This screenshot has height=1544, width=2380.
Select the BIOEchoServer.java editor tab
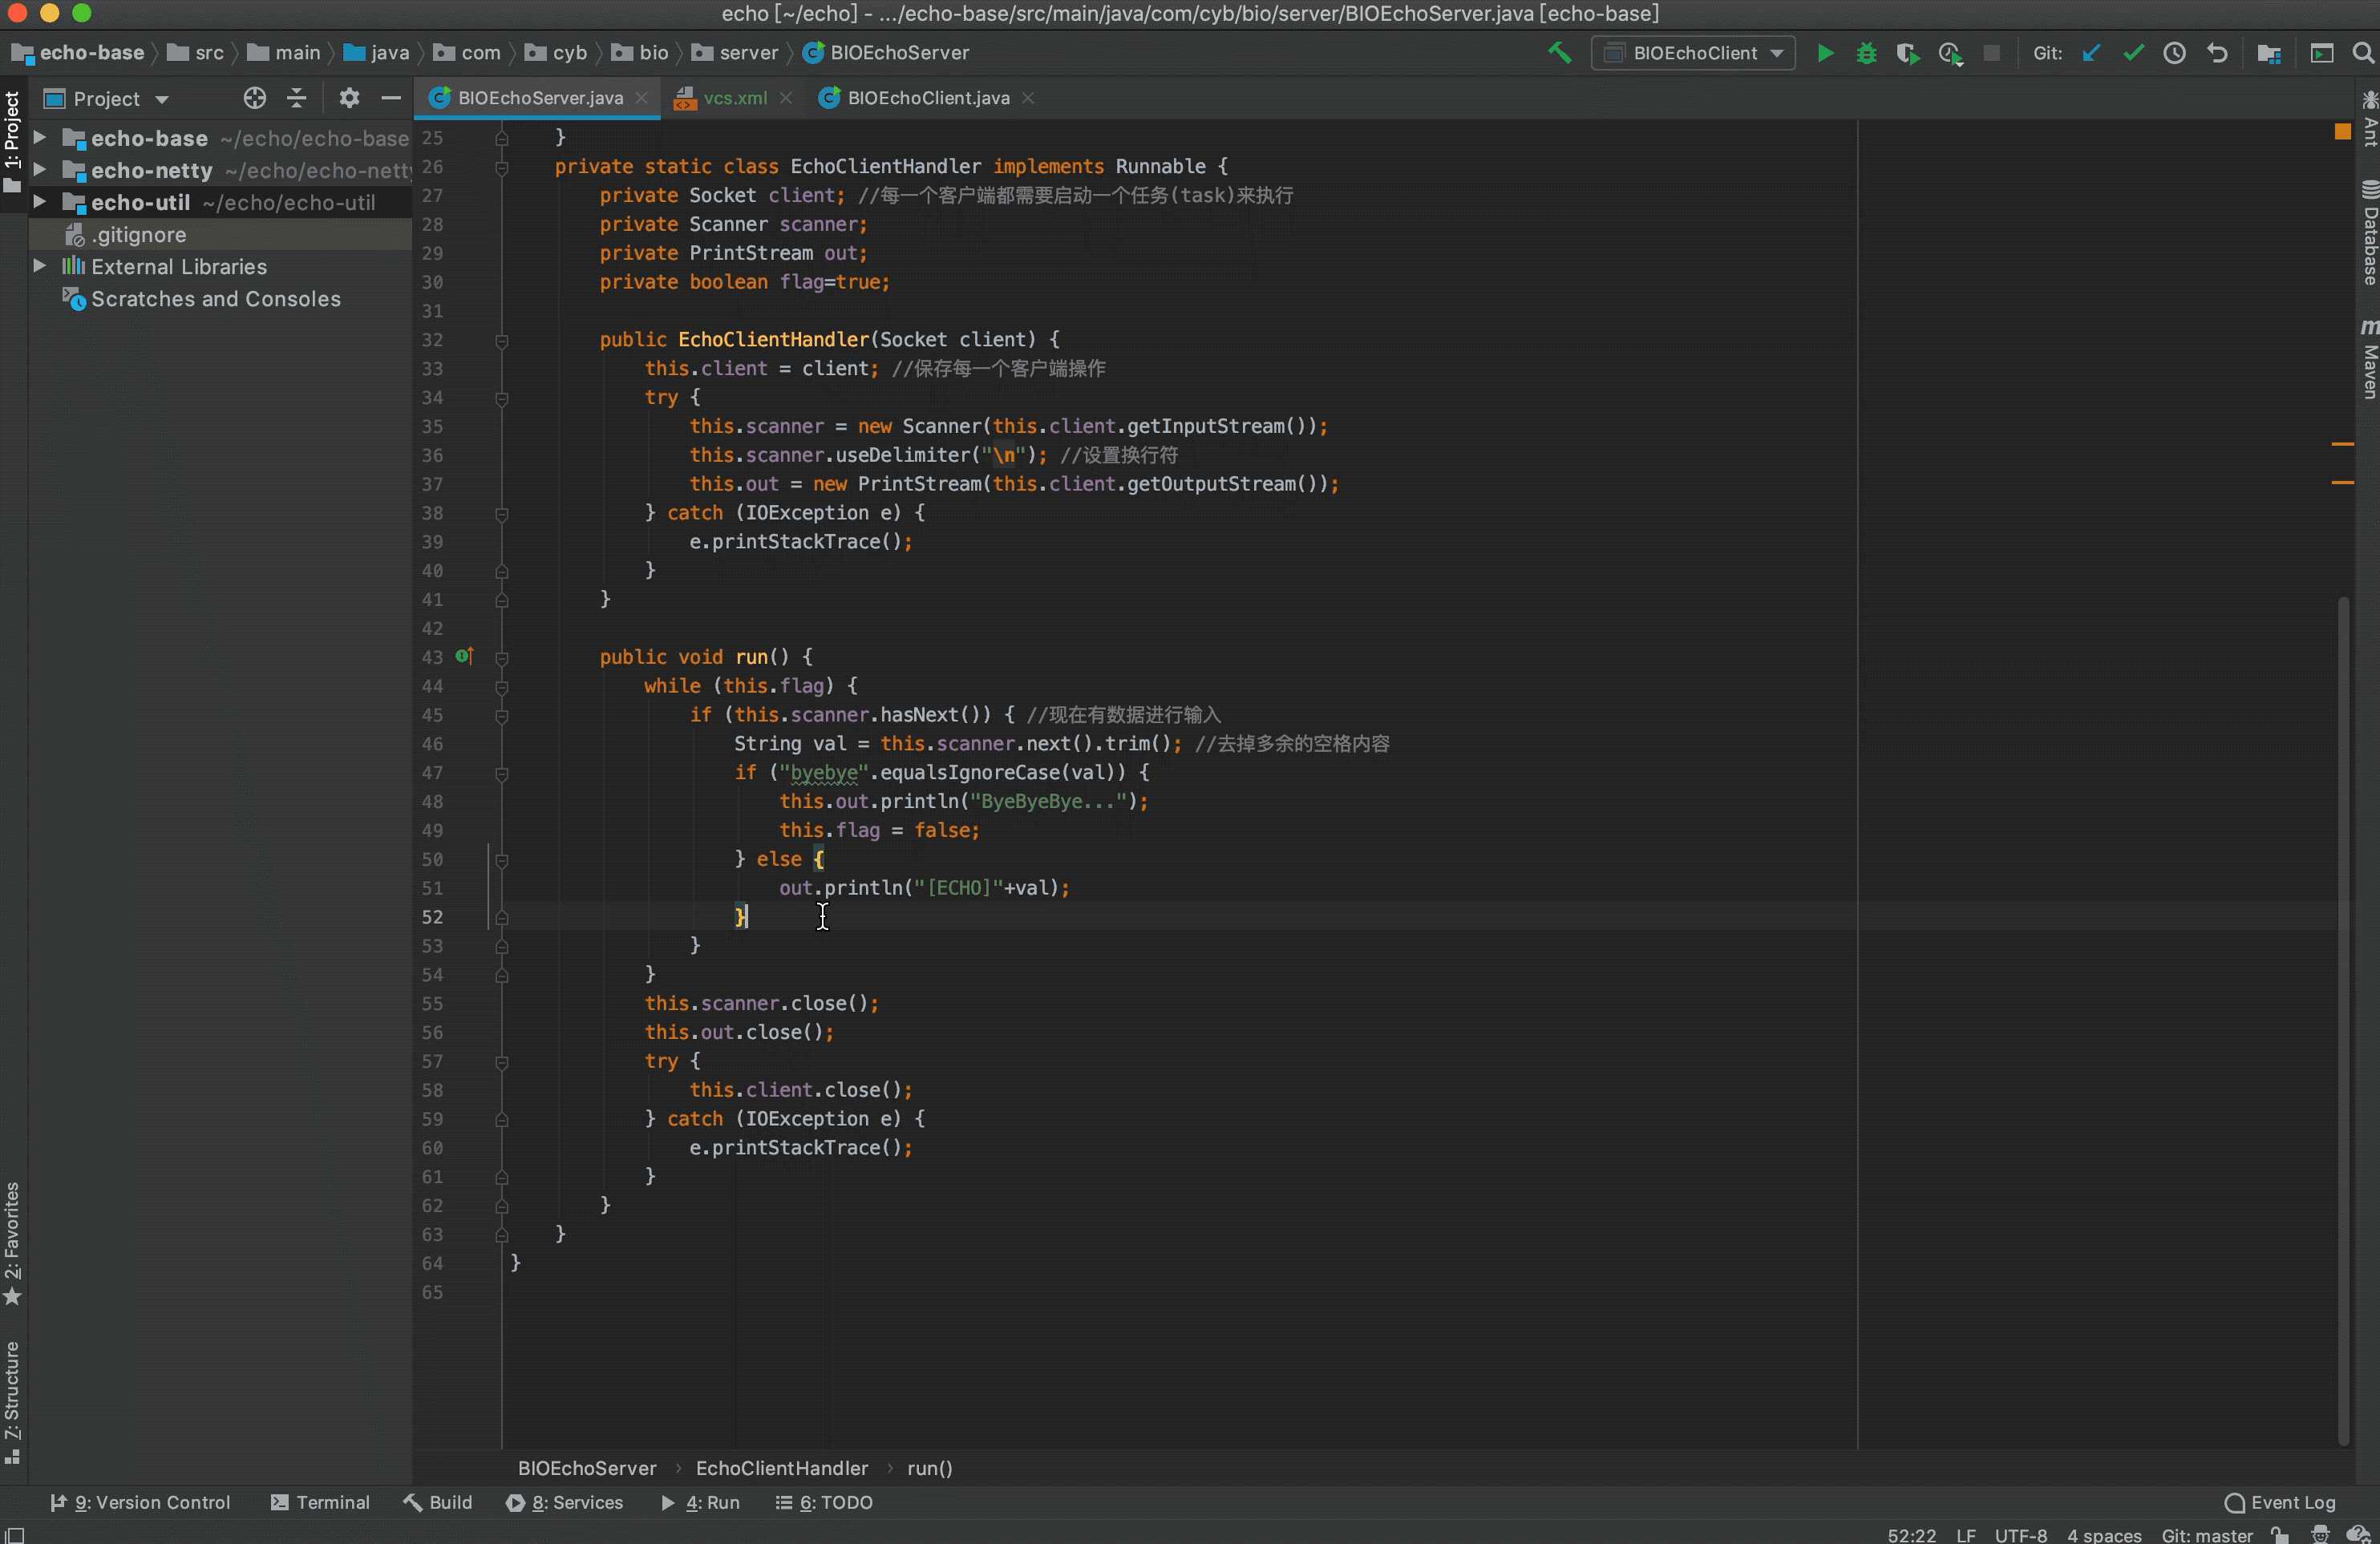click(539, 98)
